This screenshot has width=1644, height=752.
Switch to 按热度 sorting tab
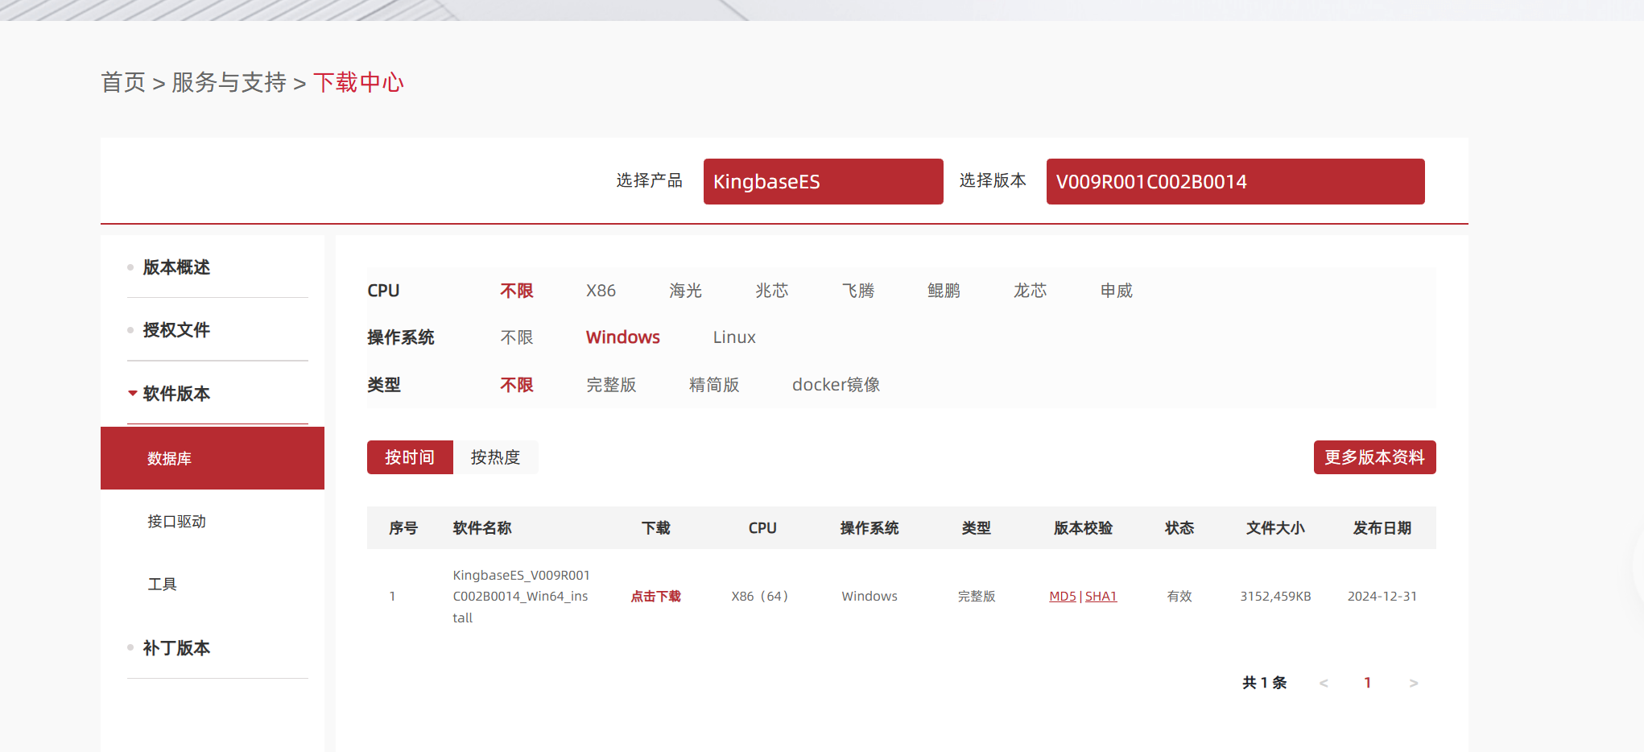[x=495, y=457]
